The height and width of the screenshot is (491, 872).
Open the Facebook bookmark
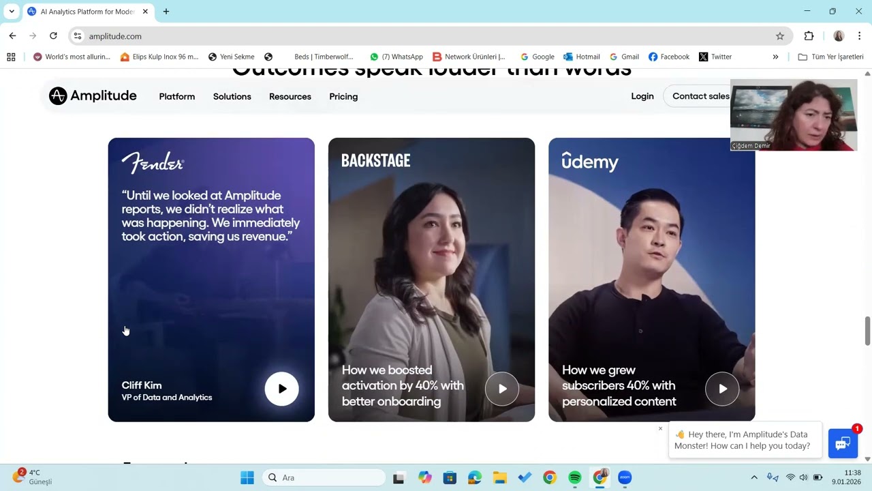pos(669,57)
